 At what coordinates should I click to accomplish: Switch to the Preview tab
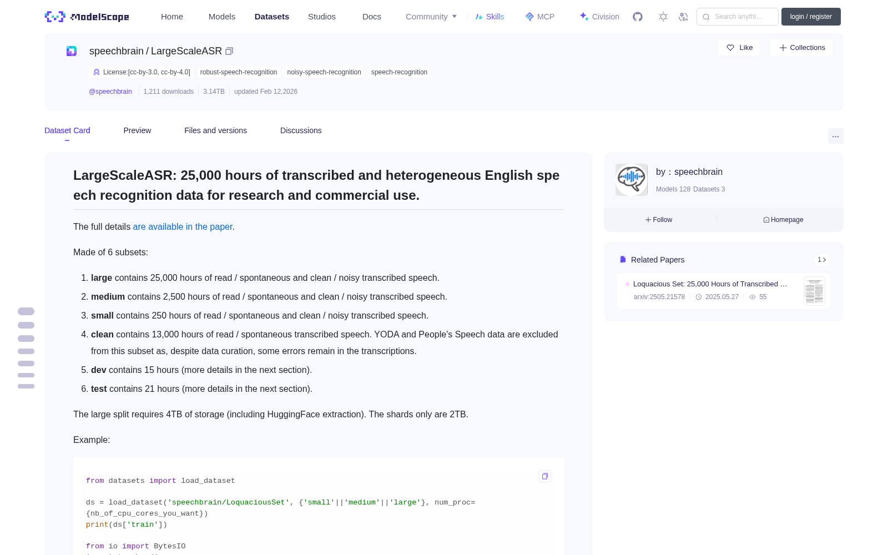tap(137, 130)
